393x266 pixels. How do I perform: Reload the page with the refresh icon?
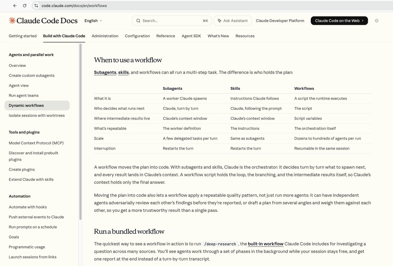click(25, 6)
